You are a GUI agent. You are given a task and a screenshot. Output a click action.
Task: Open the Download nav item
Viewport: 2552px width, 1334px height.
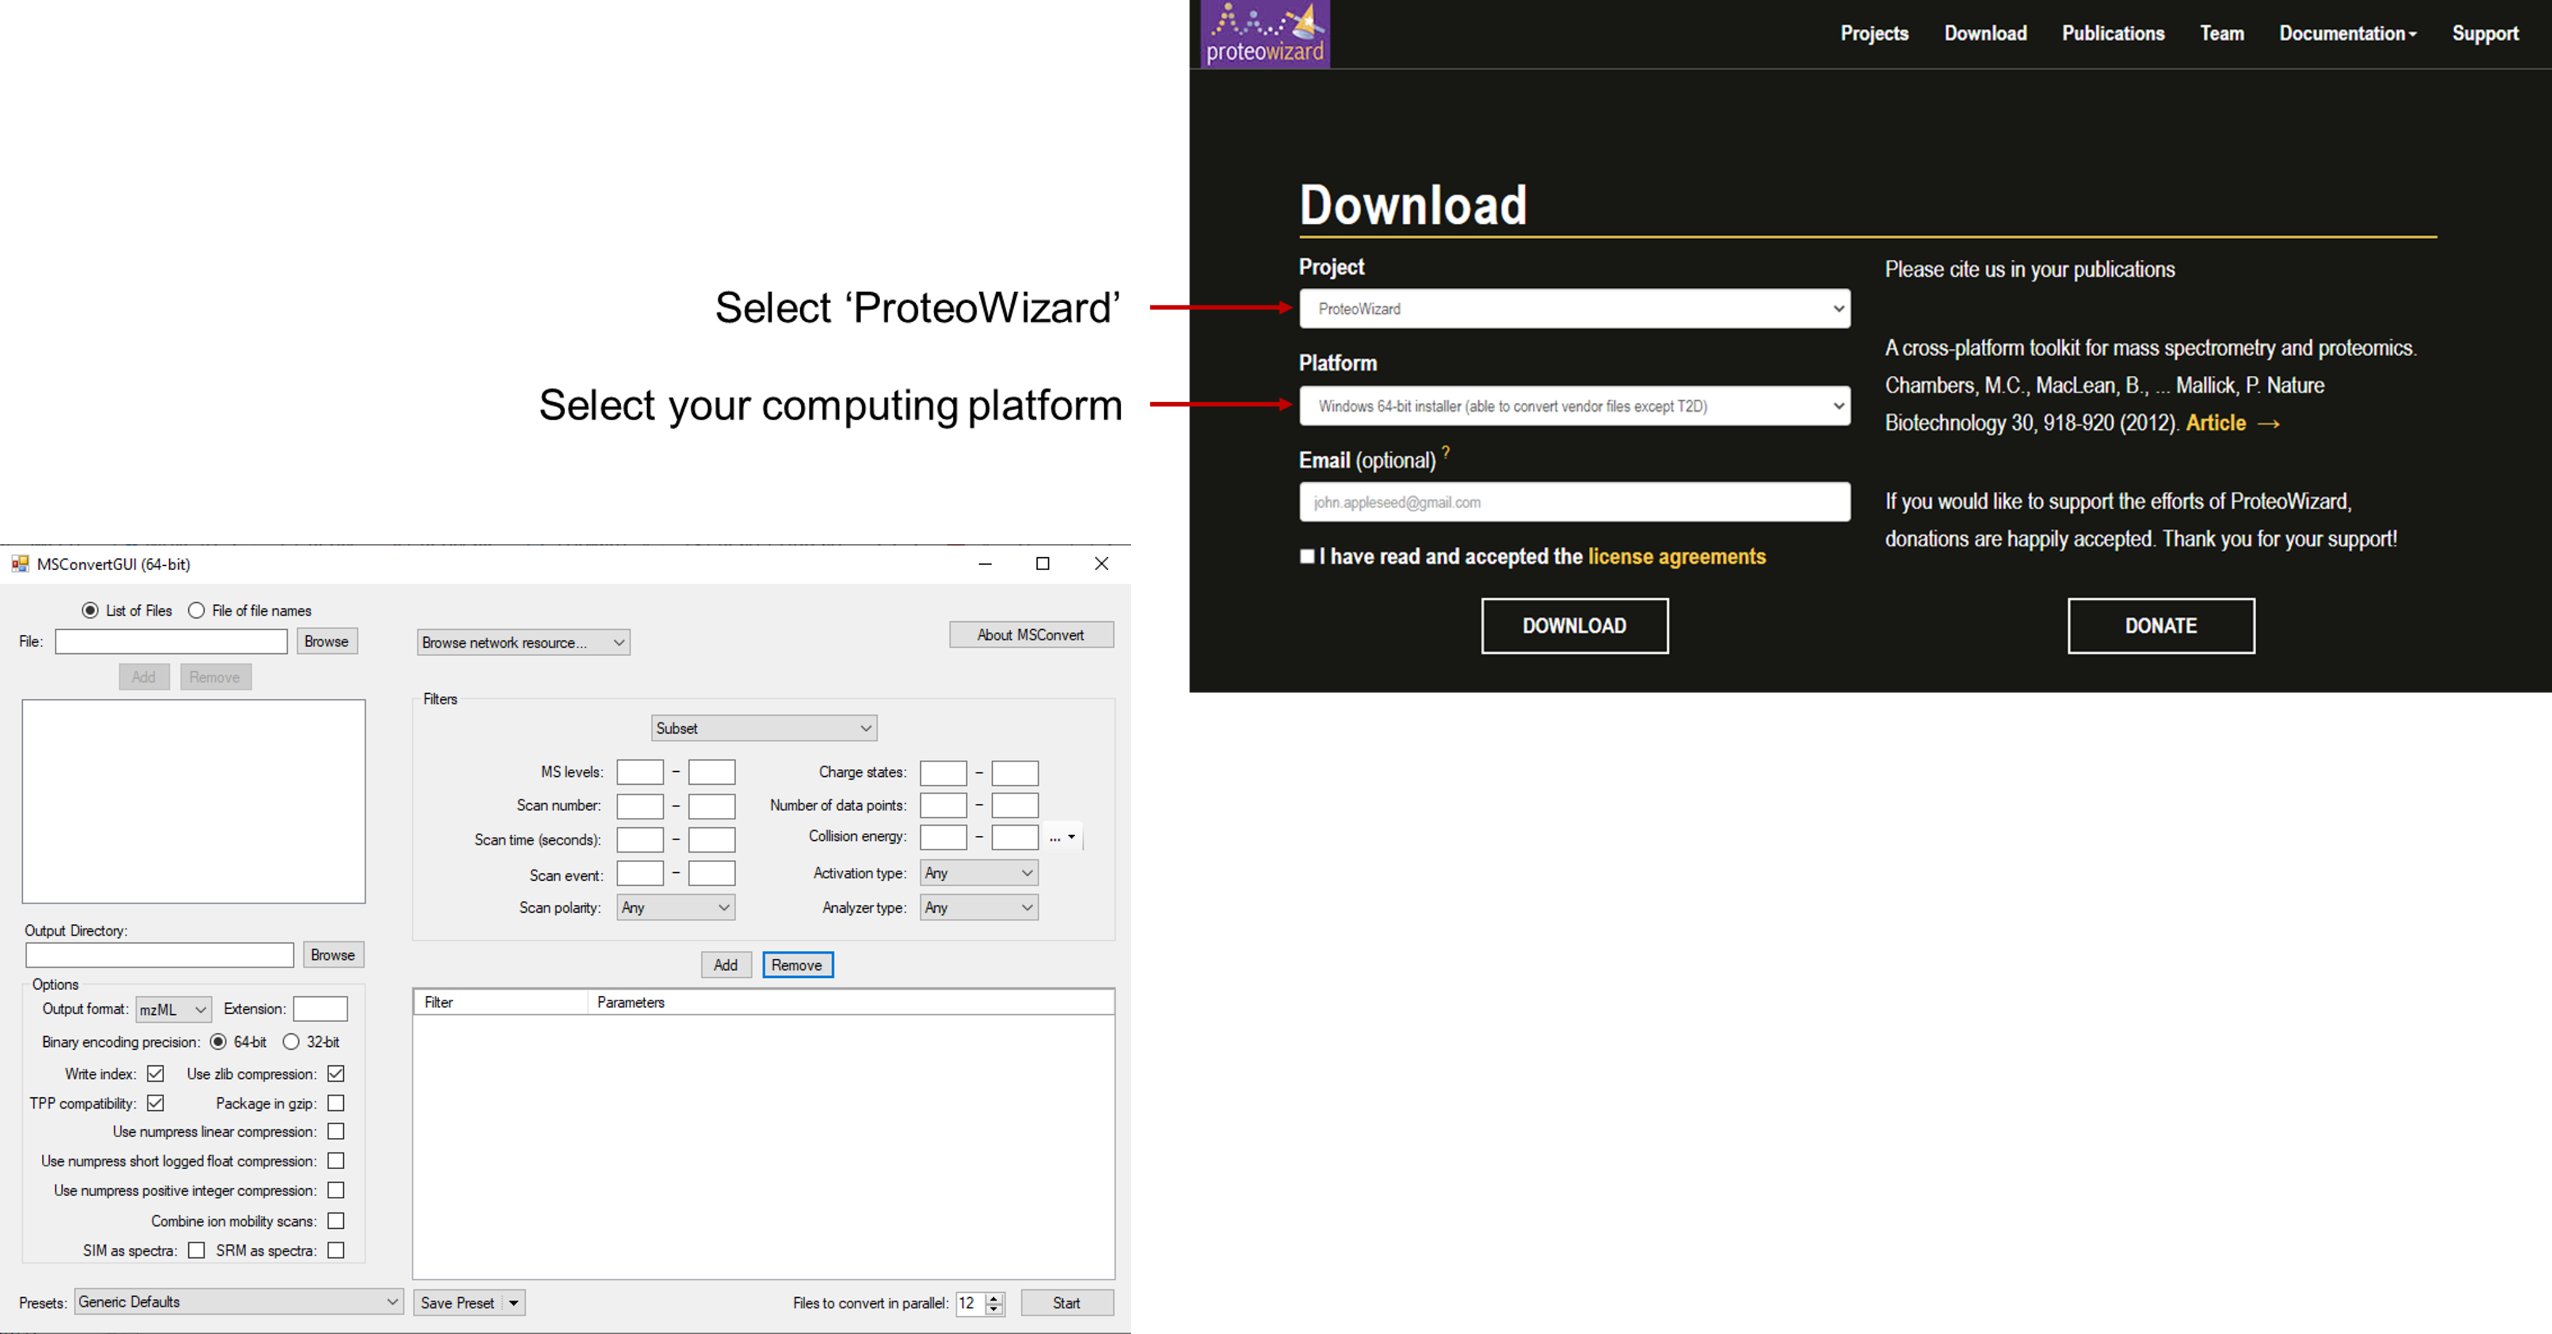(x=1986, y=34)
